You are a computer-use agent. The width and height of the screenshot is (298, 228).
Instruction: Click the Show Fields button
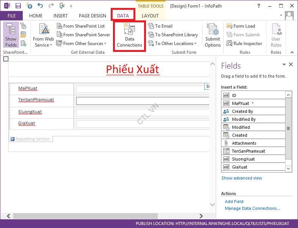11,35
